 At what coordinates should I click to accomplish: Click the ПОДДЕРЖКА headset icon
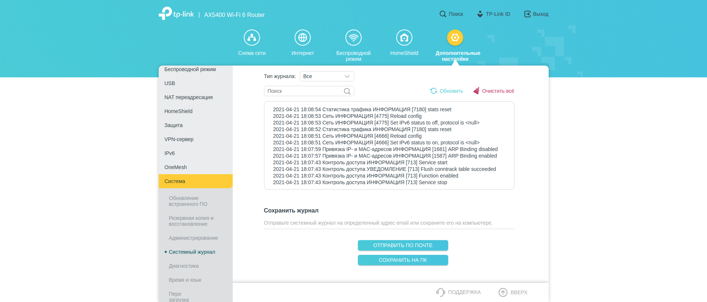click(x=440, y=292)
